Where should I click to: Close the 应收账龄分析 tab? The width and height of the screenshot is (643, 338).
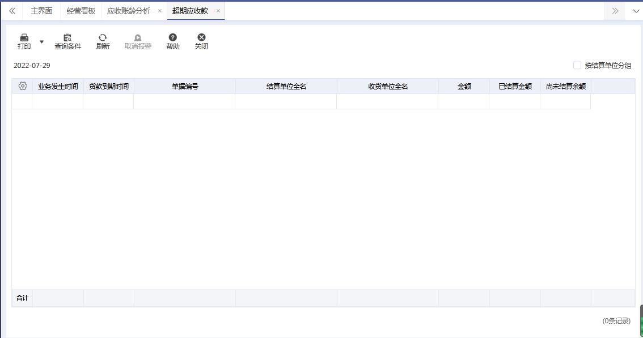point(160,11)
